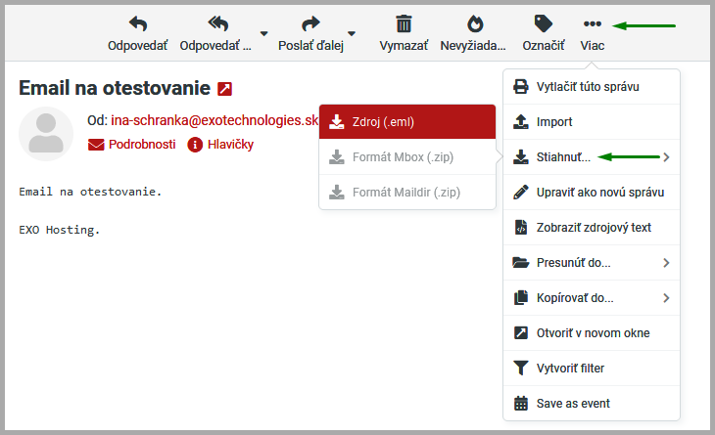
Task: Select Import in the menu
Action: coord(554,122)
